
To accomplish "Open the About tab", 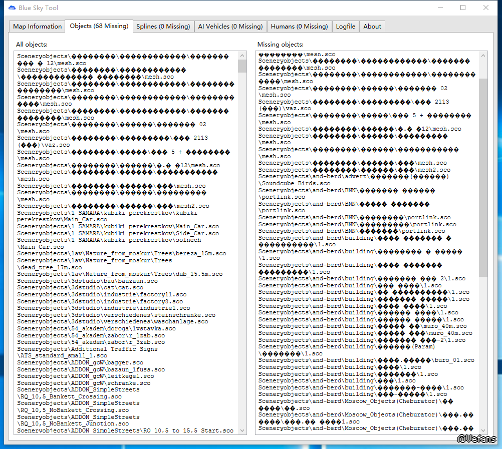I will click(372, 27).
